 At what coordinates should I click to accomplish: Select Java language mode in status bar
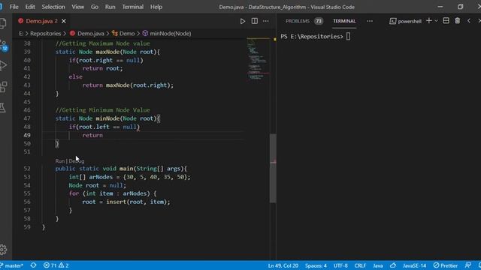[x=377, y=265]
